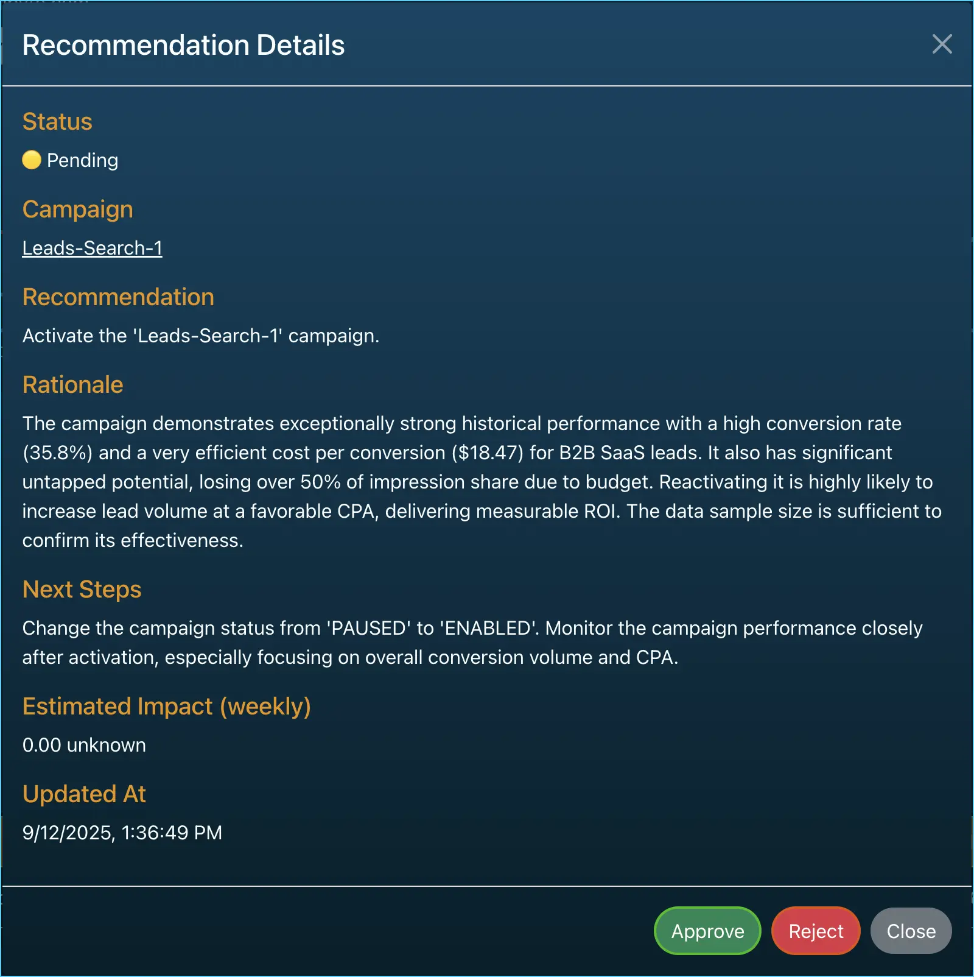Close the dialog with the X icon
This screenshot has height=977, width=974.
tap(942, 44)
